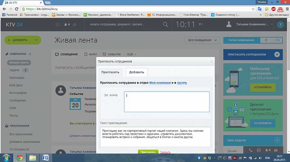Click Татьяна Кожевникова avatar in feed
Image resolution: width=290 pixels, height=162 pixels.
[61, 90]
